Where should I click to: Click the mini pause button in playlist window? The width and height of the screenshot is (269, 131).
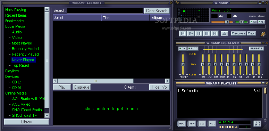point(226,127)
